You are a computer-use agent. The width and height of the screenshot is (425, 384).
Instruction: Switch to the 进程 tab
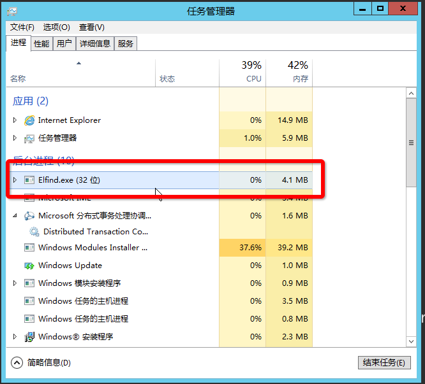coord(19,43)
